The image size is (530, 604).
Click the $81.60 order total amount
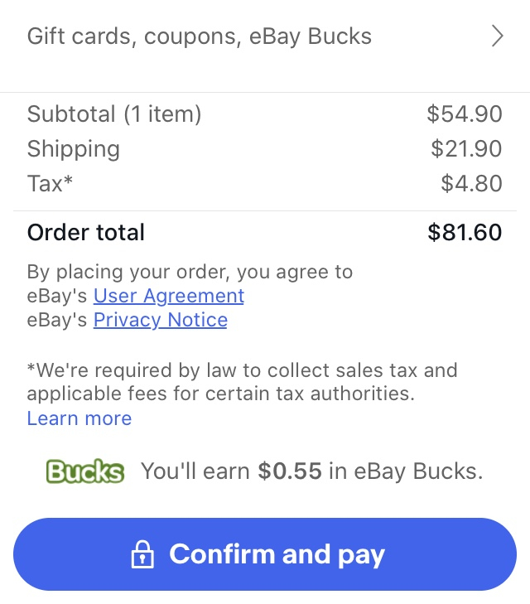point(465,232)
